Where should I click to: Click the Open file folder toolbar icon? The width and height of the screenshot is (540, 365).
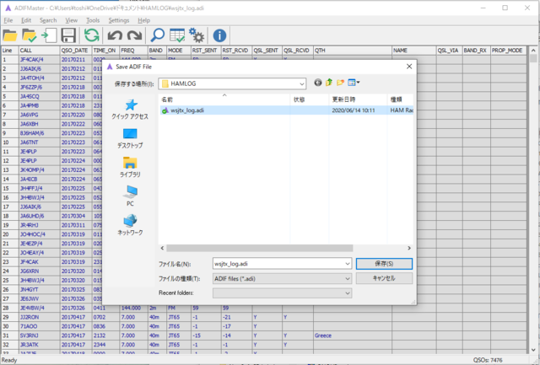coord(10,35)
